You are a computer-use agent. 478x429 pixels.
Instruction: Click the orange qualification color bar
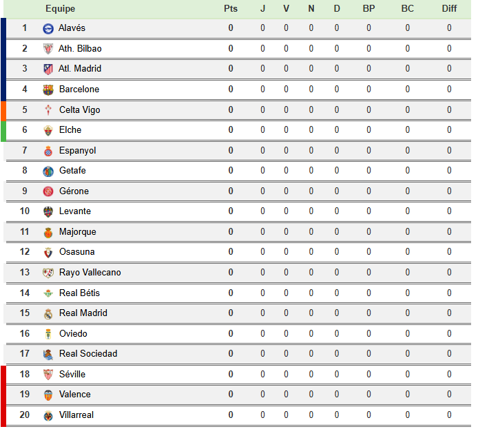coord(3,110)
